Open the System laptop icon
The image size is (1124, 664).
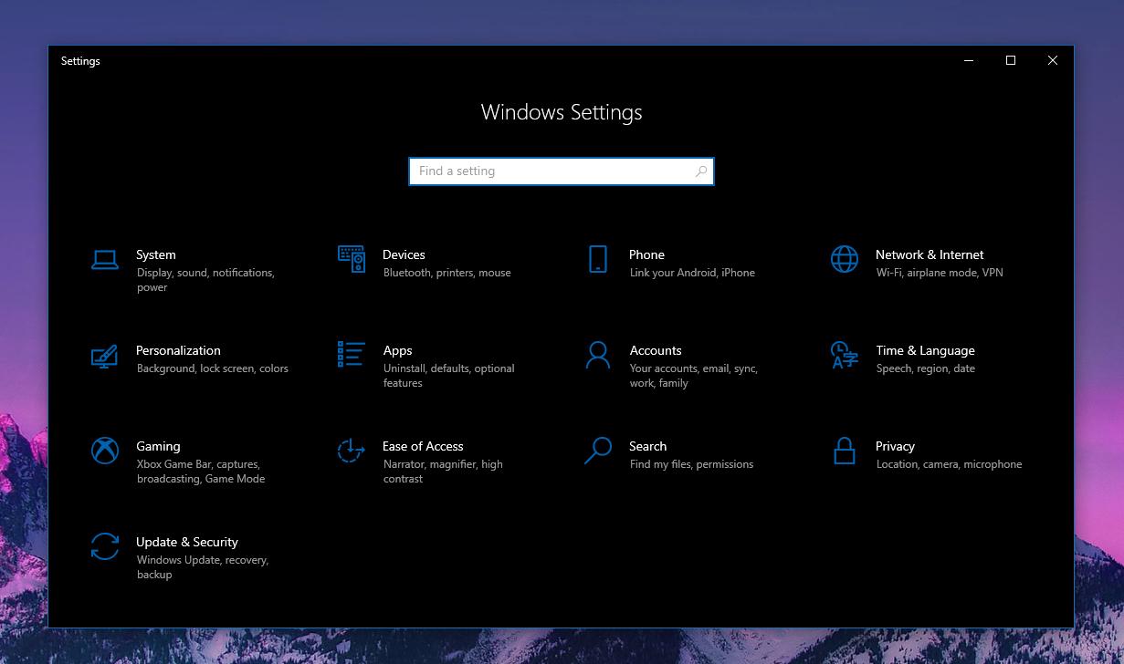tap(105, 260)
